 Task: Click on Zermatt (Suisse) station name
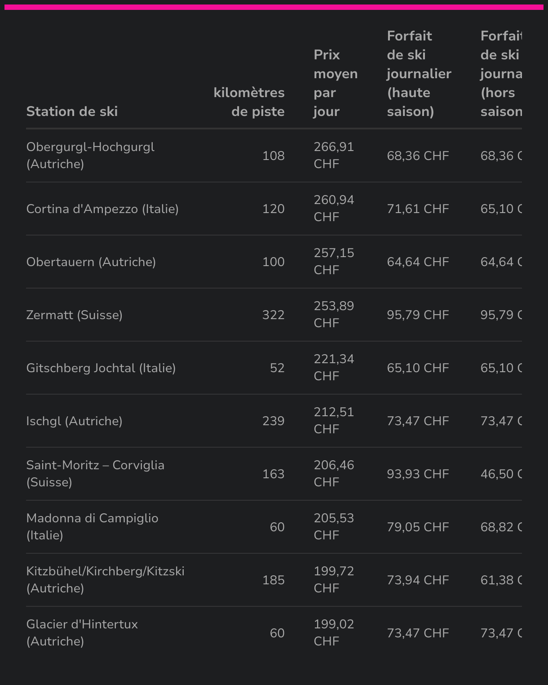(75, 315)
